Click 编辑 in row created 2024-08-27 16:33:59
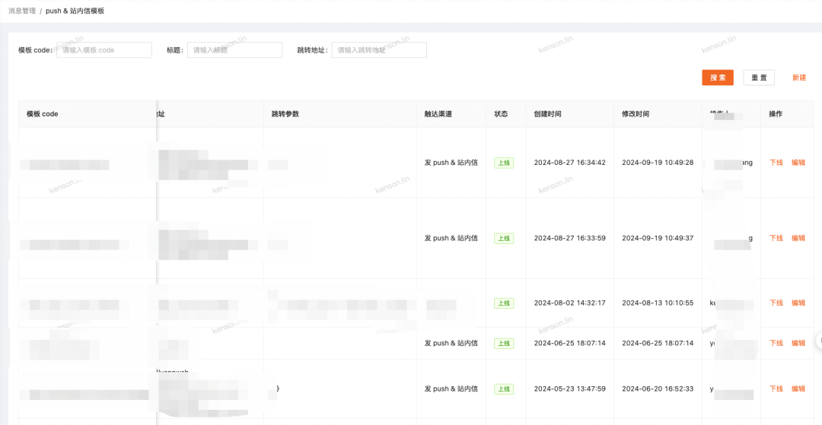 (798, 238)
